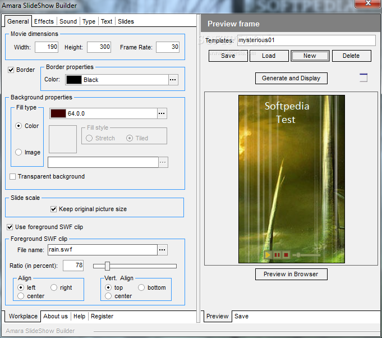This screenshot has width=382, height=338.
Task: Choose left horizontal alignment
Action: point(21,287)
